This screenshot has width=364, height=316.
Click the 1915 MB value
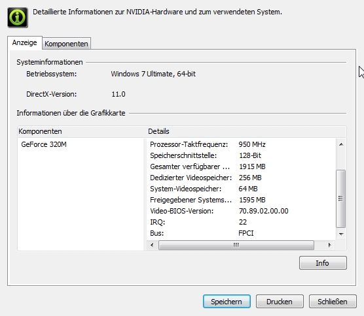point(252,166)
